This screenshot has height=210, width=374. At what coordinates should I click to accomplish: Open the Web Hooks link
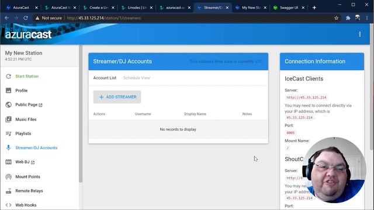[x=26, y=205]
